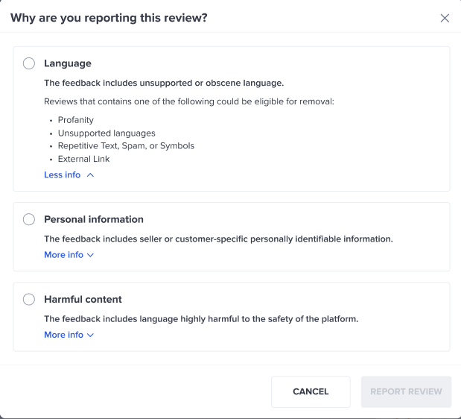Expand Harmful content with the down chevron

tap(91, 335)
